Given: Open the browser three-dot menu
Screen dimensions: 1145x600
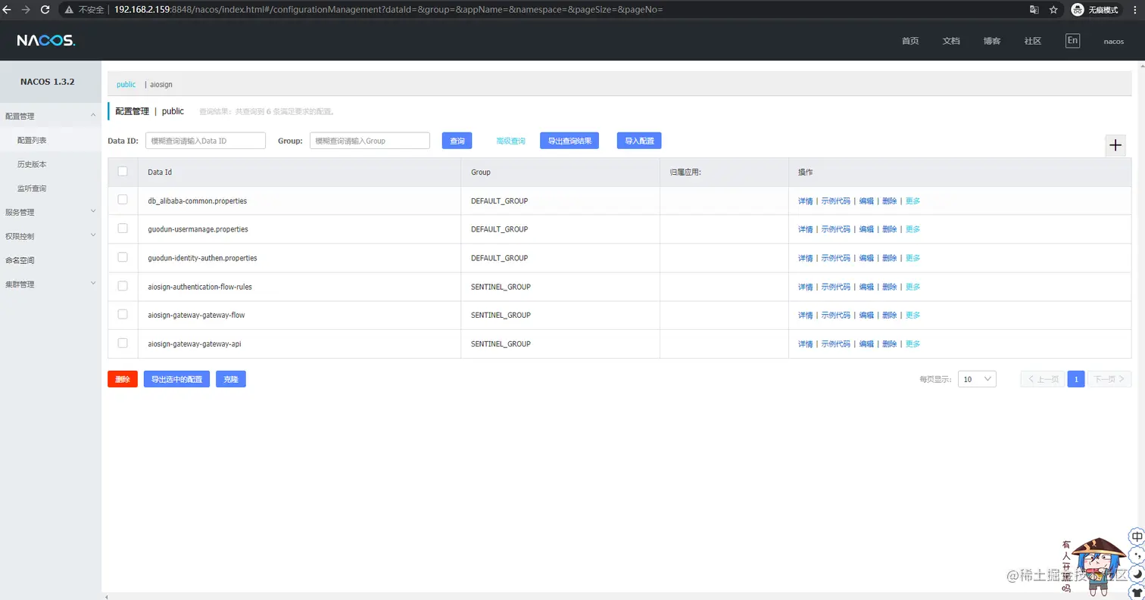Looking at the screenshot, I should 1136,10.
